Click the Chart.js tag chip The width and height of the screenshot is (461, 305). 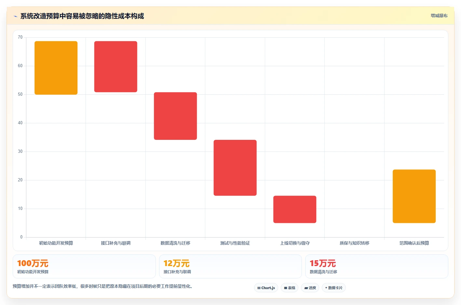[x=266, y=288]
